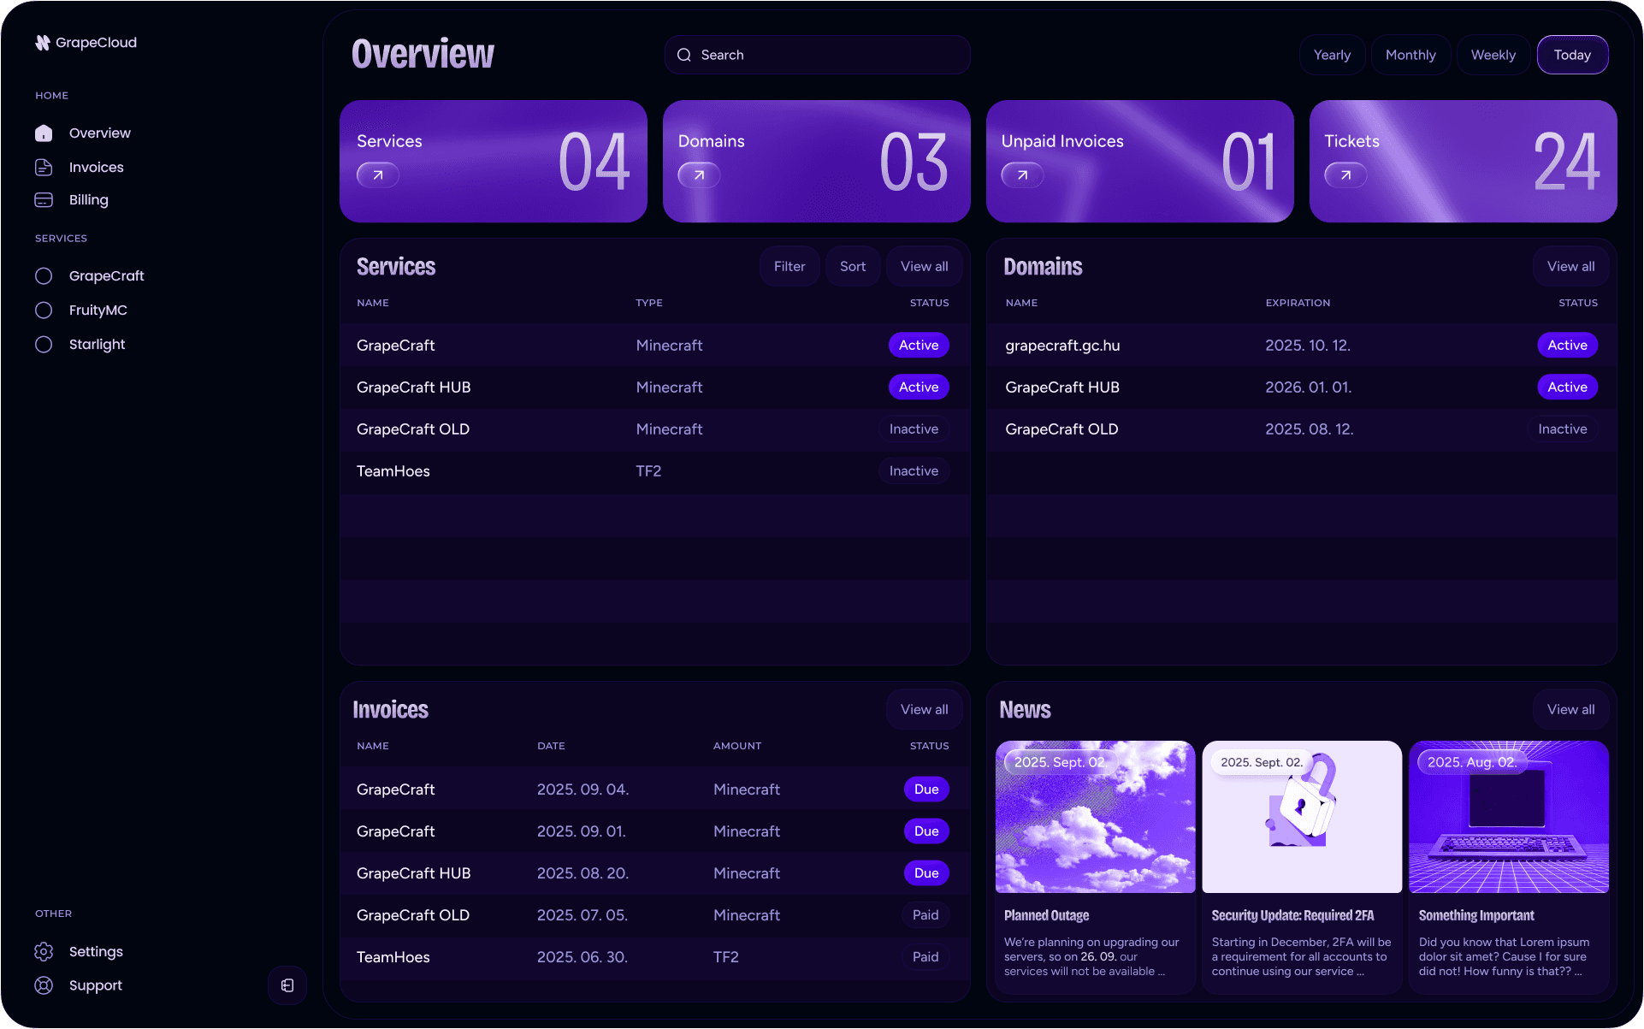This screenshot has height=1029, width=1644.
Task: Click the Overview home icon in sidebar
Action: pyautogui.click(x=44, y=133)
